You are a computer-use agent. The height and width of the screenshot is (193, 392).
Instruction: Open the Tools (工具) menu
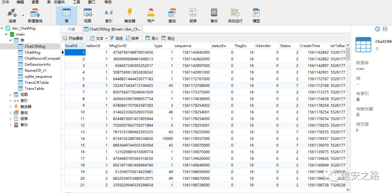[x=76, y=2]
